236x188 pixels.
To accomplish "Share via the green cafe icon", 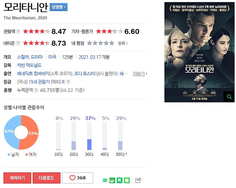I will (x=112, y=180).
